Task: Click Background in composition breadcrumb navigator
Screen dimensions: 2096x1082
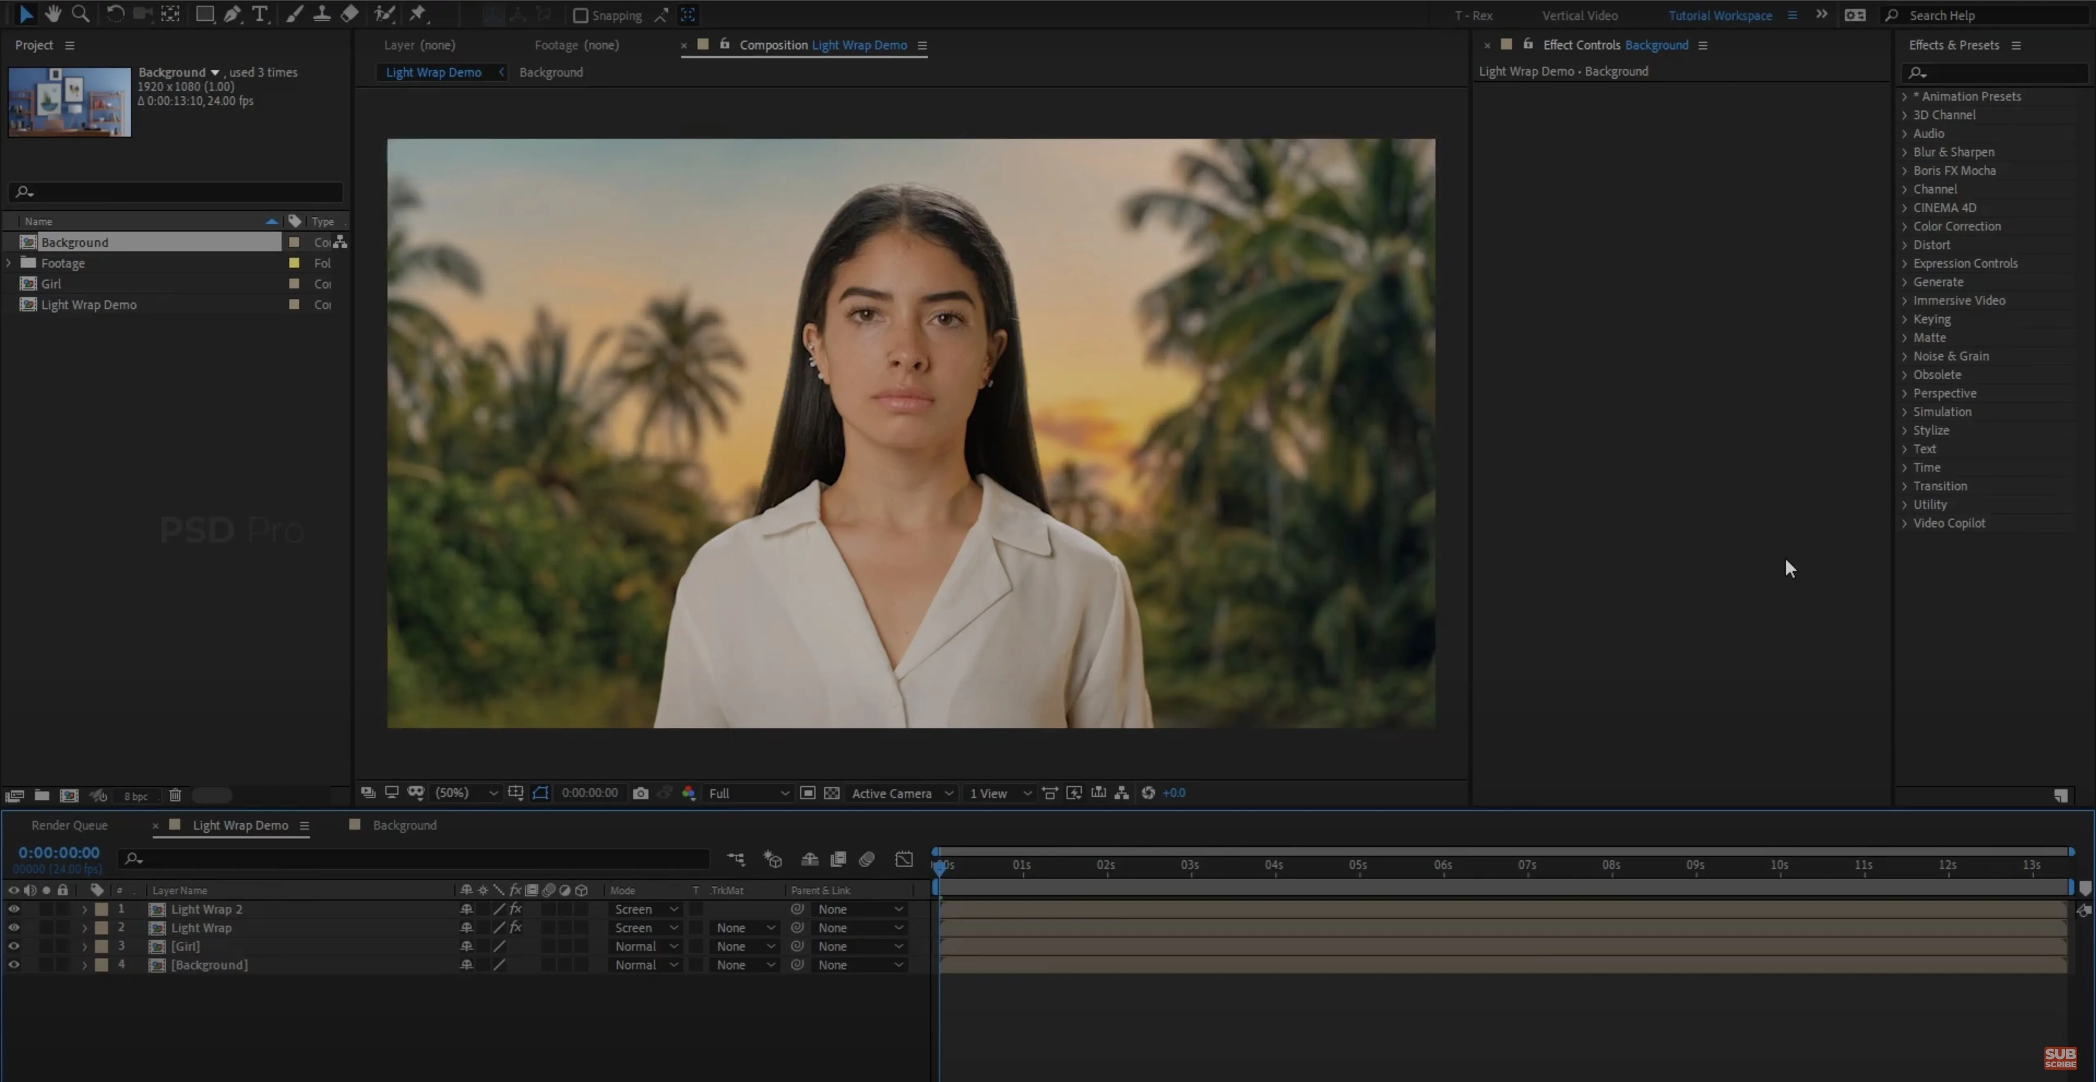Action: [551, 72]
